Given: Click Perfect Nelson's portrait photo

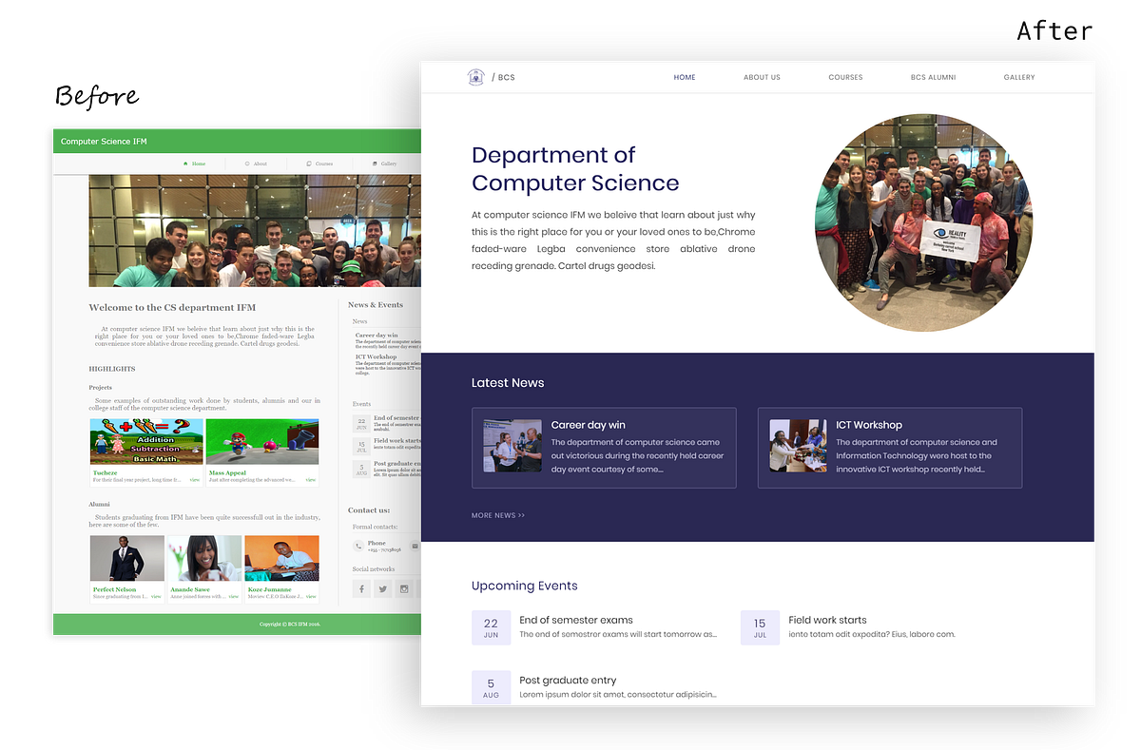Looking at the screenshot, I should pyautogui.click(x=127, y=559).
